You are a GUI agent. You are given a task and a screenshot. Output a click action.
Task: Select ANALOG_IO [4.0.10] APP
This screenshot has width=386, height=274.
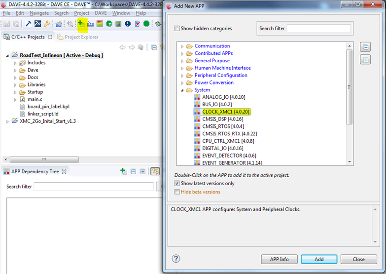click(220, 97)
